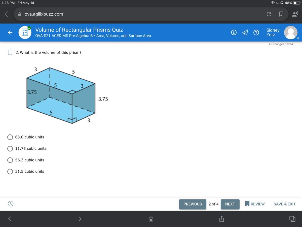The width and height of the screenshot is (302, 227).
Task: Tap the home icon in the bottom toolbar
Action: click(151, 219)
